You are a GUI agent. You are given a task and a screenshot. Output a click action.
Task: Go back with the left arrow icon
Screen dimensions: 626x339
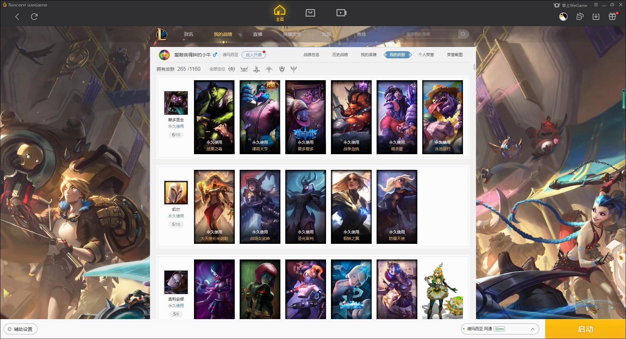point(17,17)
